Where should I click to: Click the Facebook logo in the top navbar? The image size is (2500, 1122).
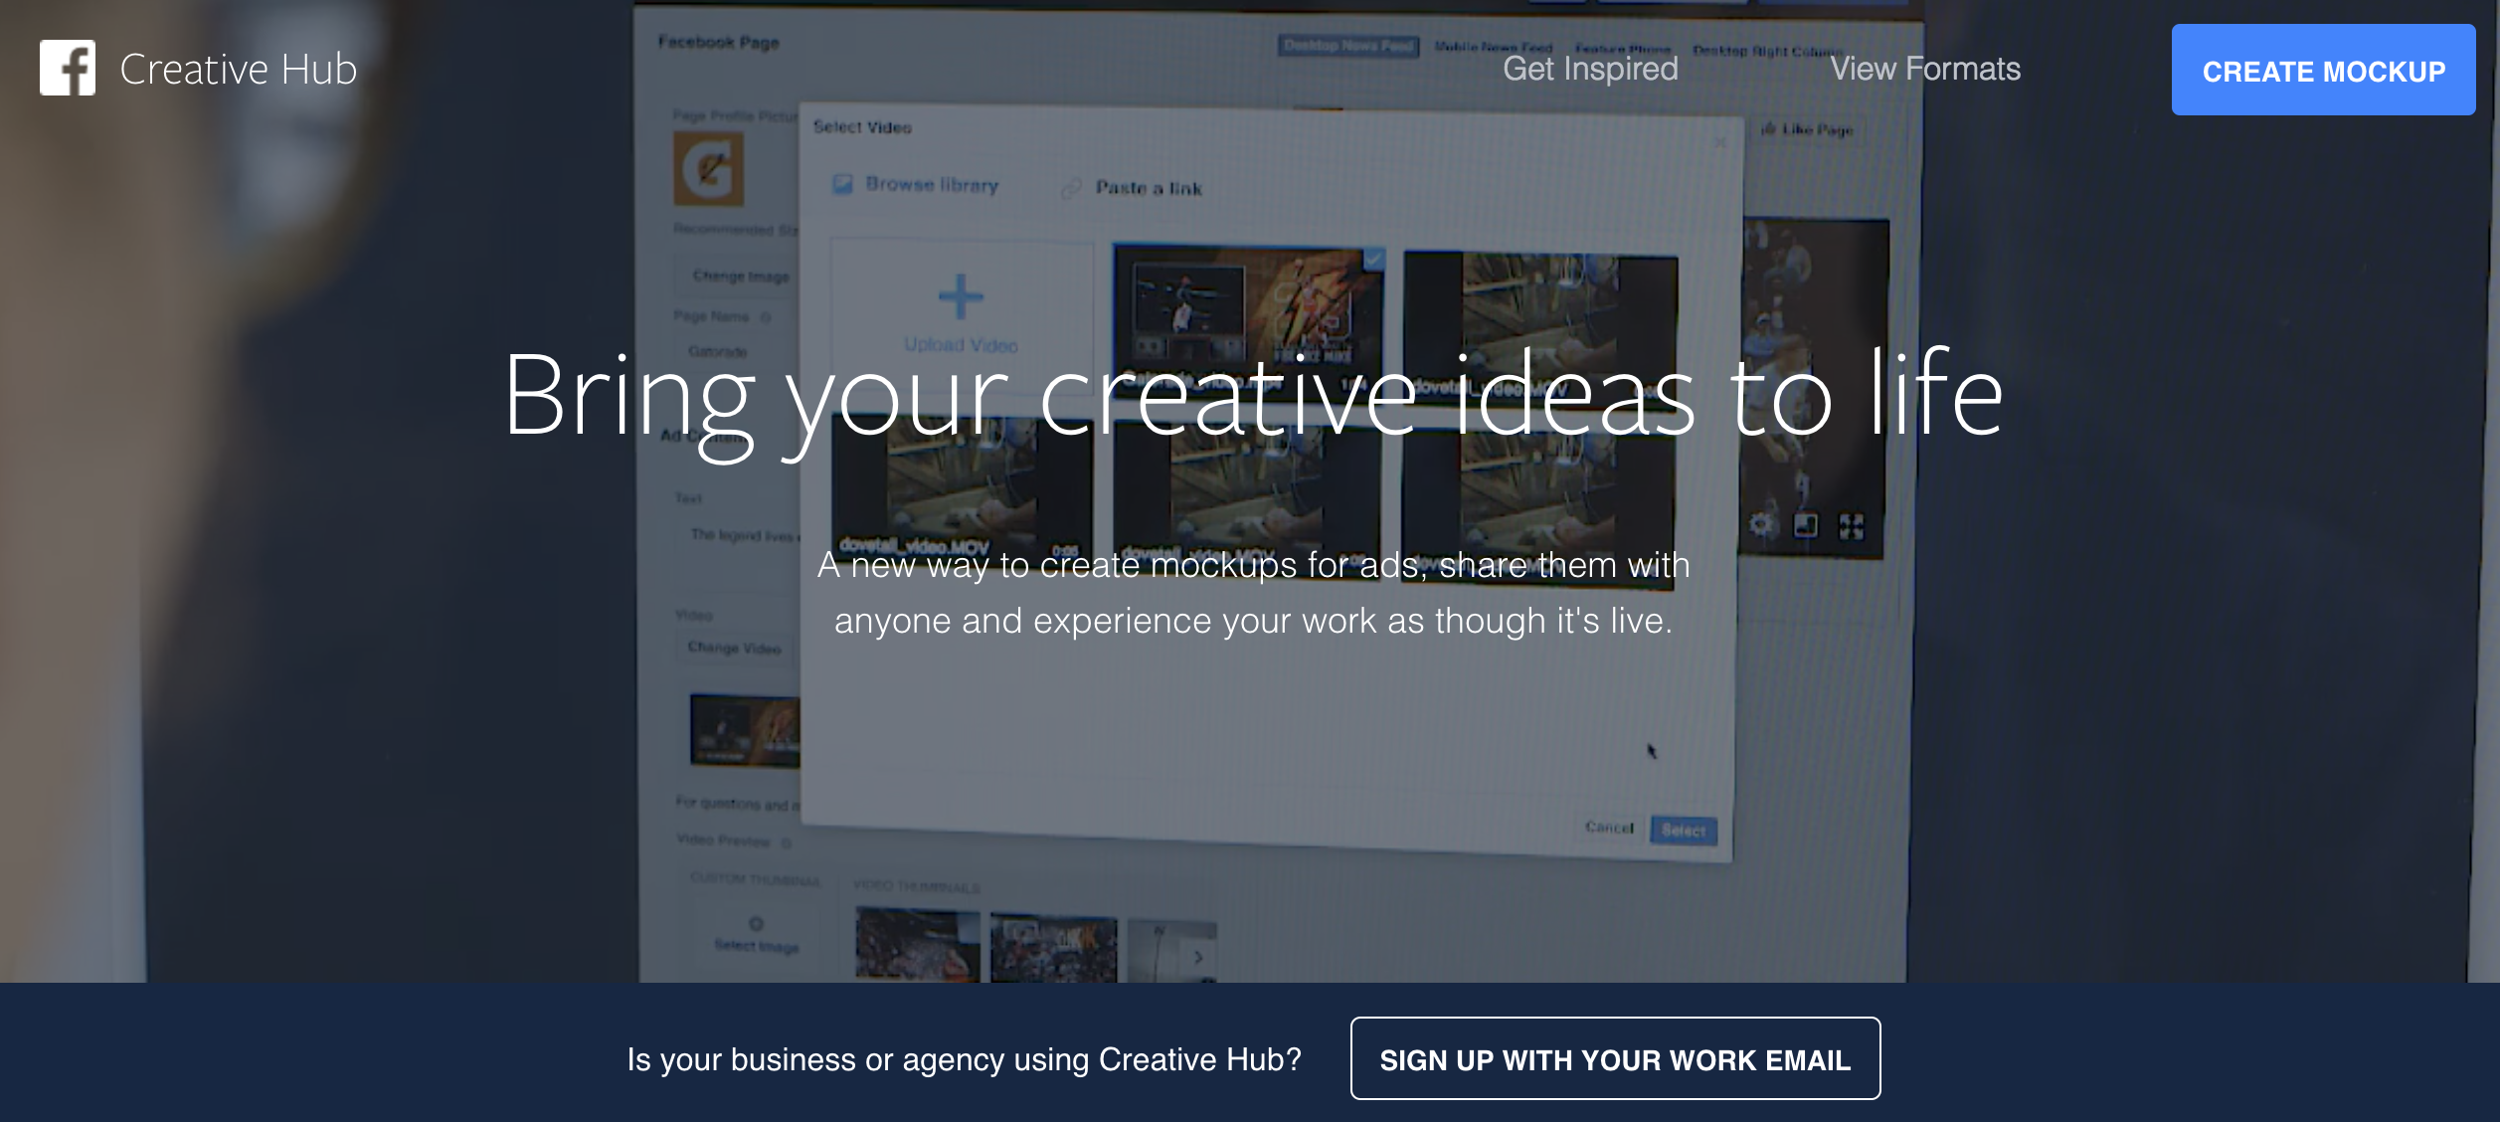coord(70,70)
